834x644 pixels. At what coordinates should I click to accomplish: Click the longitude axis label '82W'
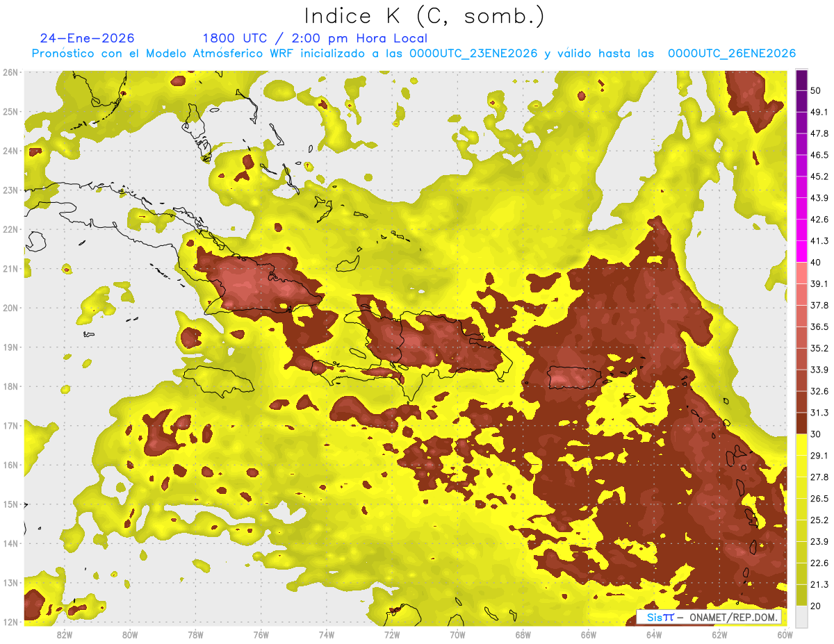(x=64, y=635)
